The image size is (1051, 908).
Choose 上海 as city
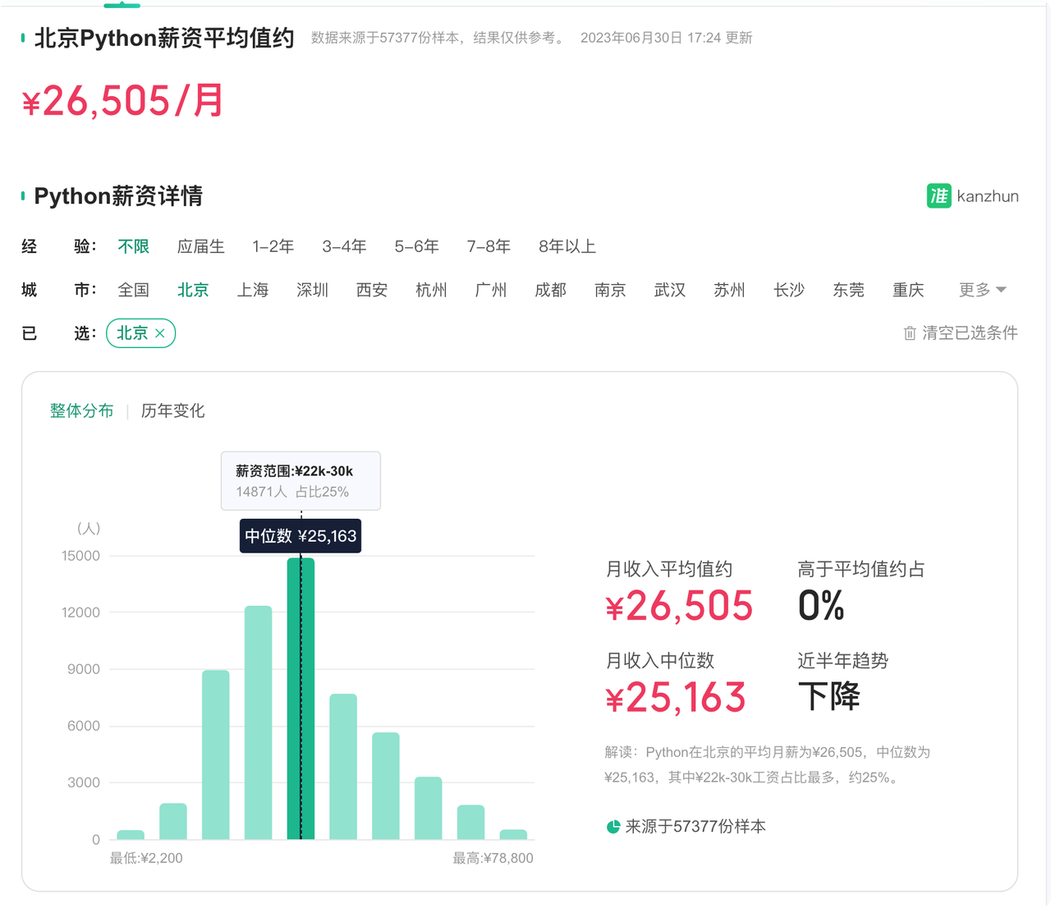click(x=253, y=290)
